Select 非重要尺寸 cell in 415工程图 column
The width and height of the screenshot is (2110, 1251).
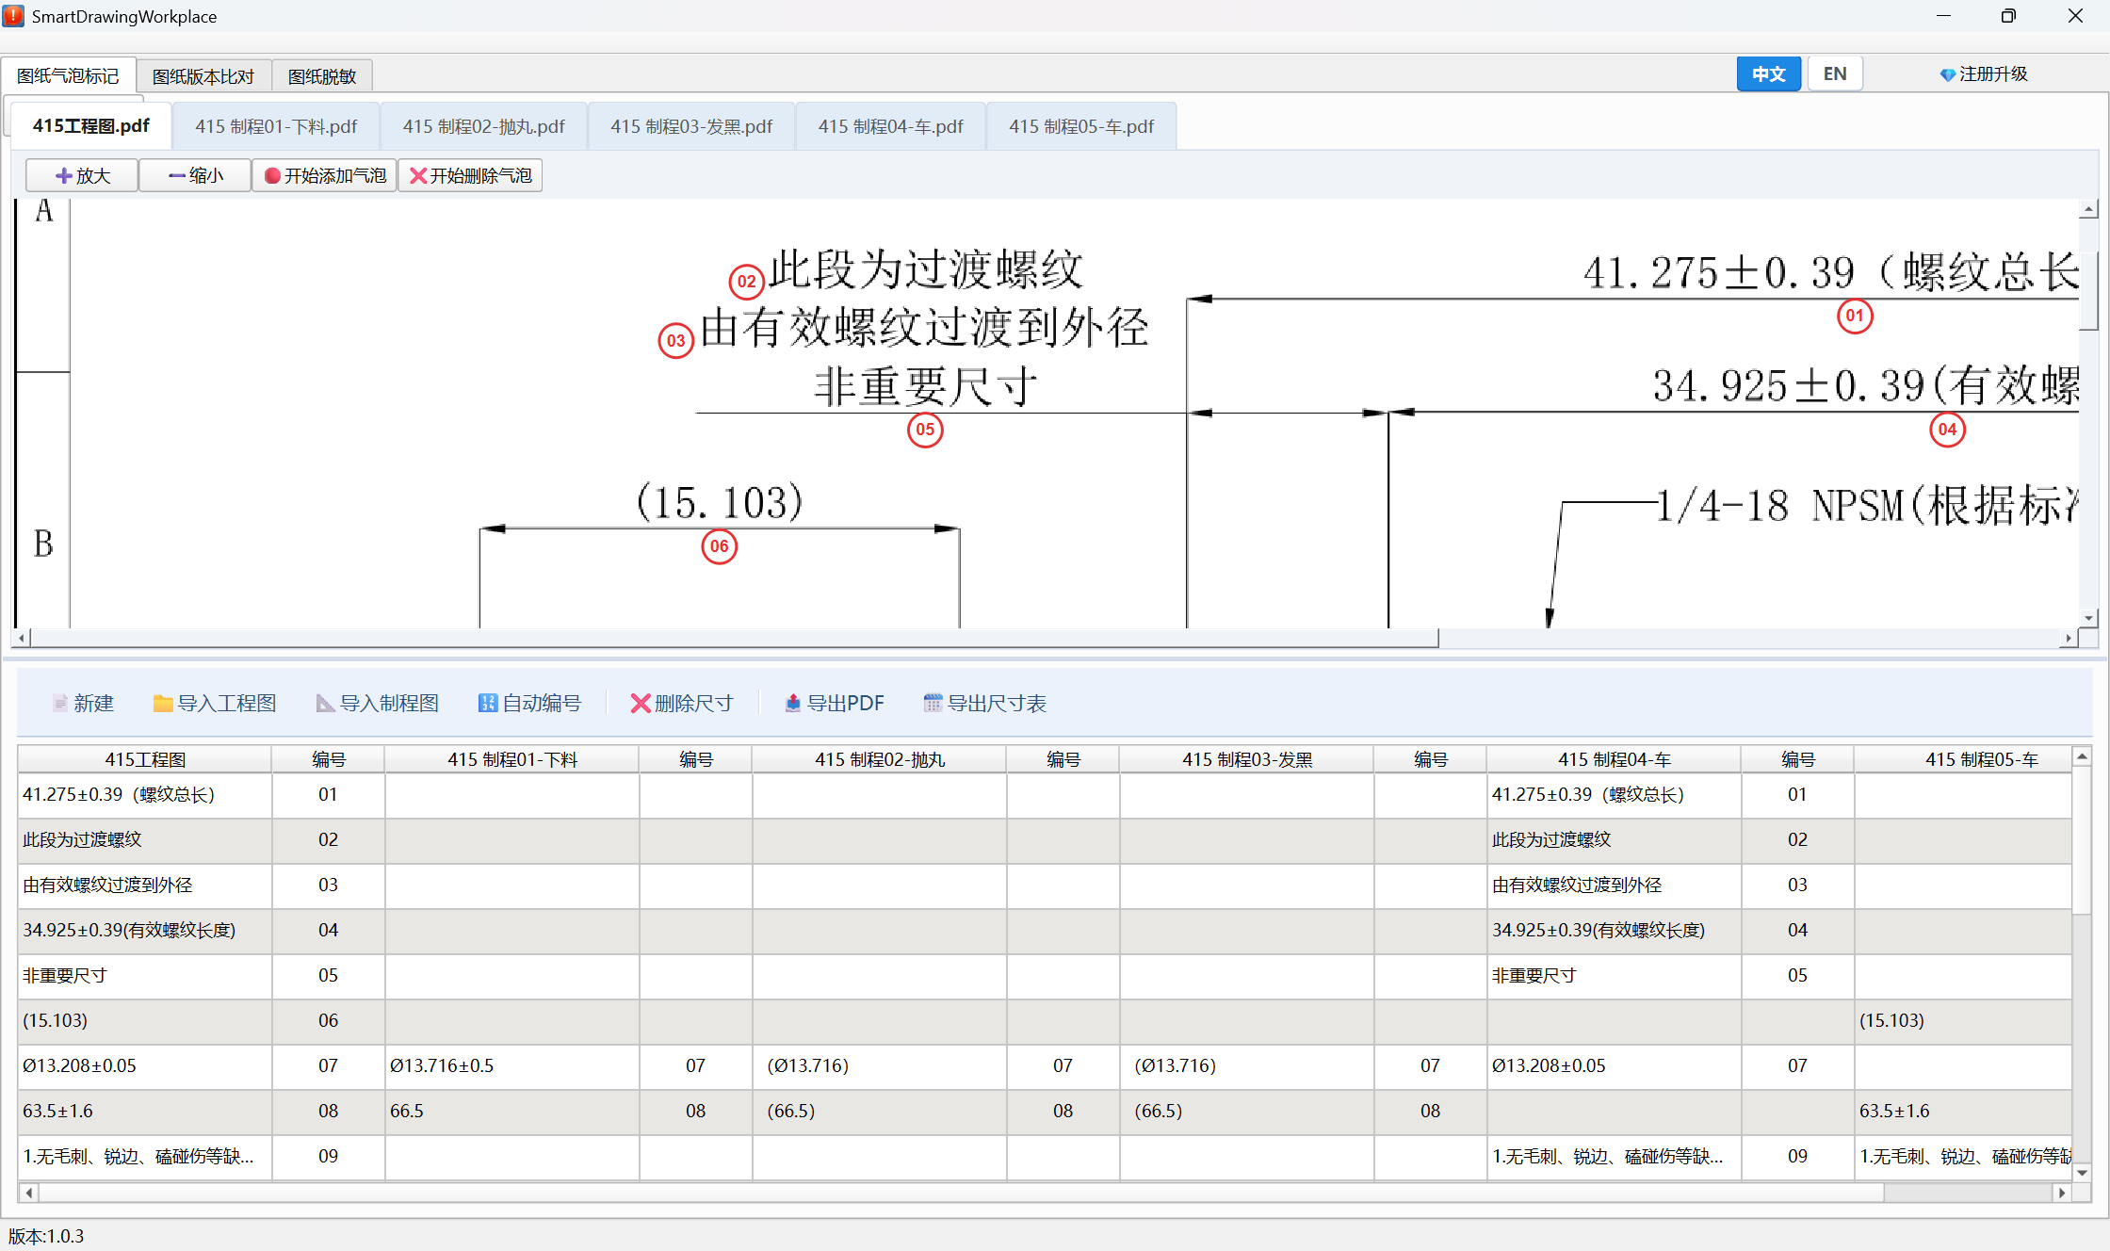point(145,976)
